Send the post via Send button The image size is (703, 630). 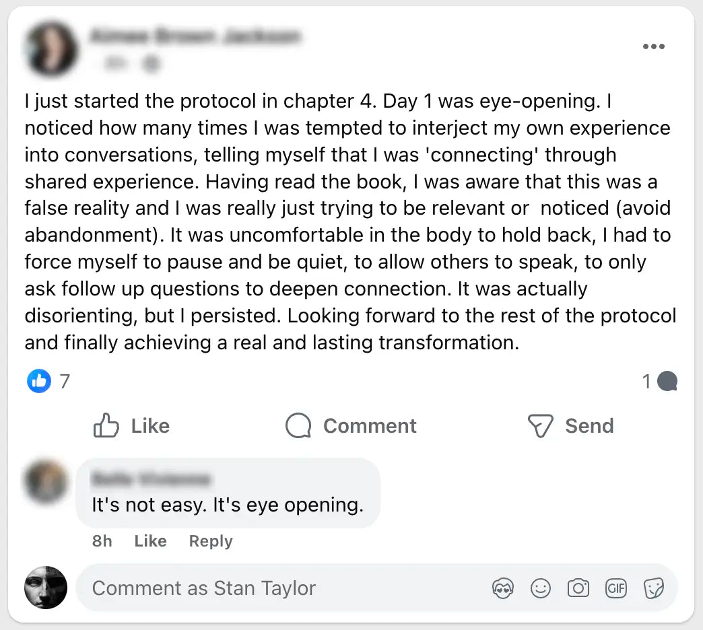570,426
